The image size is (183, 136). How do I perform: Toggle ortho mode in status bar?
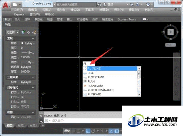88,131
